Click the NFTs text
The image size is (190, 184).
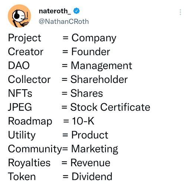20,93
